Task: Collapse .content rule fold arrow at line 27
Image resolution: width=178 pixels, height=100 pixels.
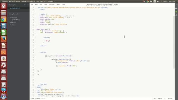Action: pos(35,37)
